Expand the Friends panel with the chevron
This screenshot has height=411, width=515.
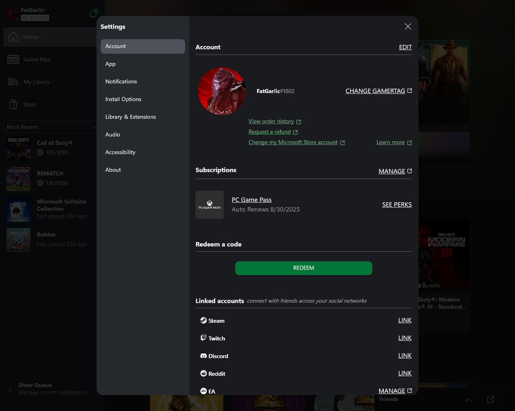point(469,400)
